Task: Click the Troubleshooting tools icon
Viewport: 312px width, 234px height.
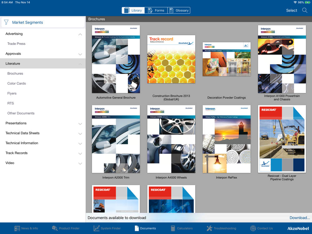Action: [x=209, y=228]
